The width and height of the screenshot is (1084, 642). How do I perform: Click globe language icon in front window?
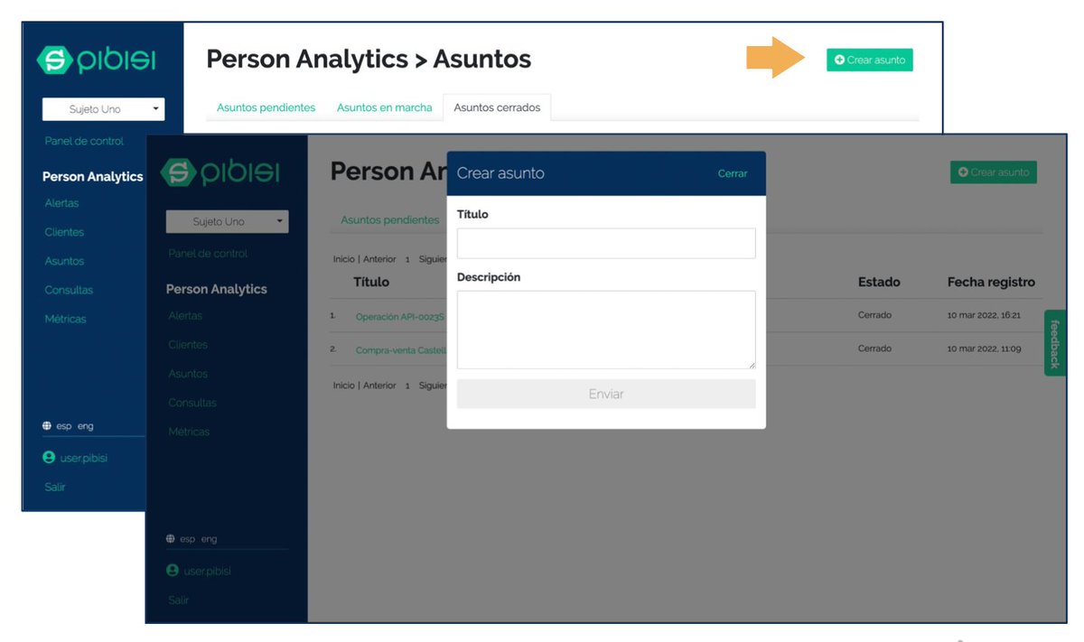click(171, 539)
